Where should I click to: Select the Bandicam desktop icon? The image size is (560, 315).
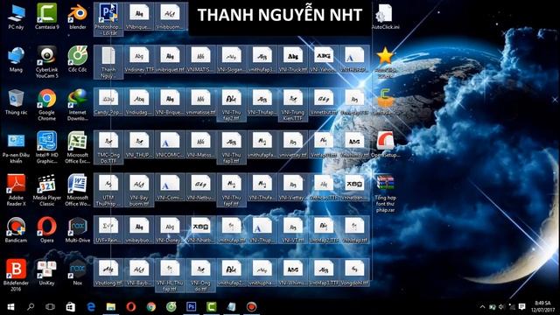(x=16, y=230)
